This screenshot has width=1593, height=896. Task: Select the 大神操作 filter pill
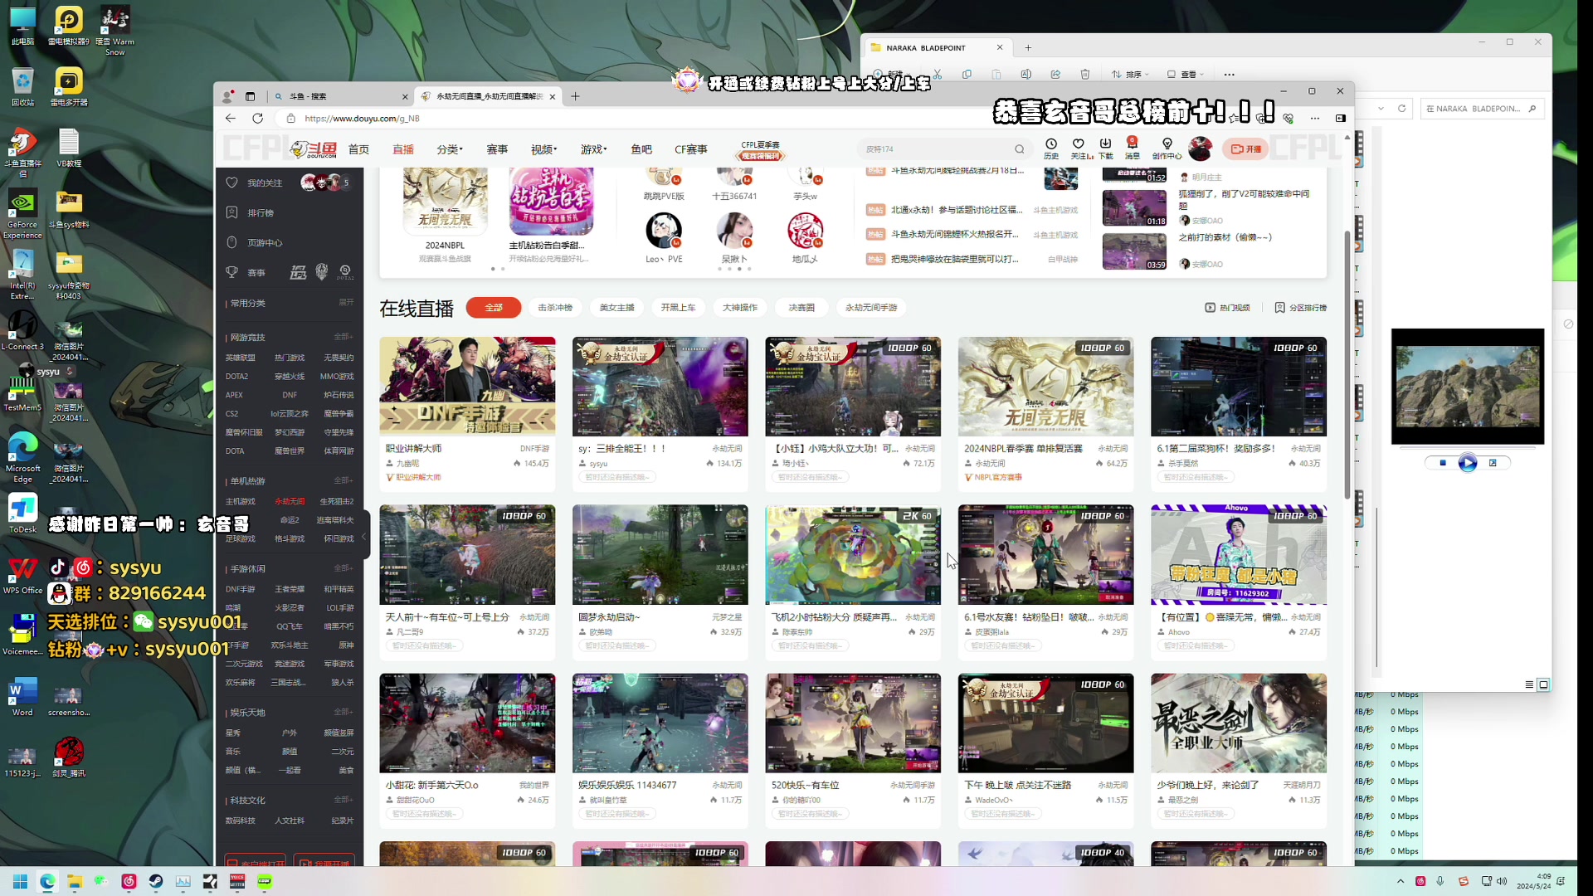(x=739, y=308)
